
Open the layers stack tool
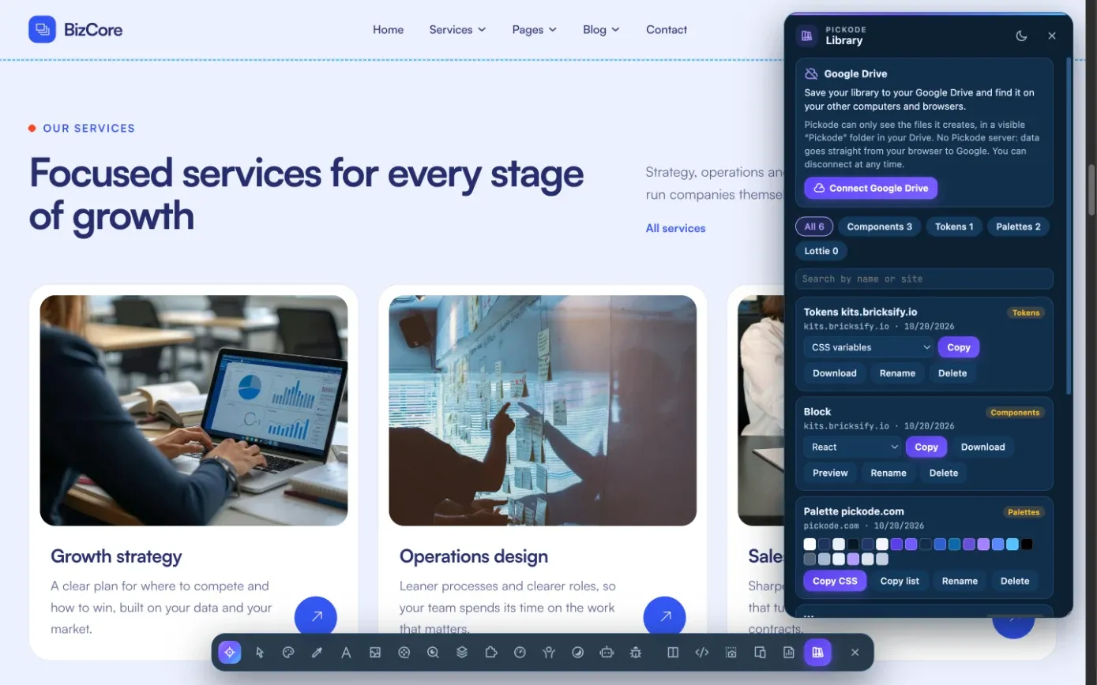pyautogui.click(x=462, y=653)
